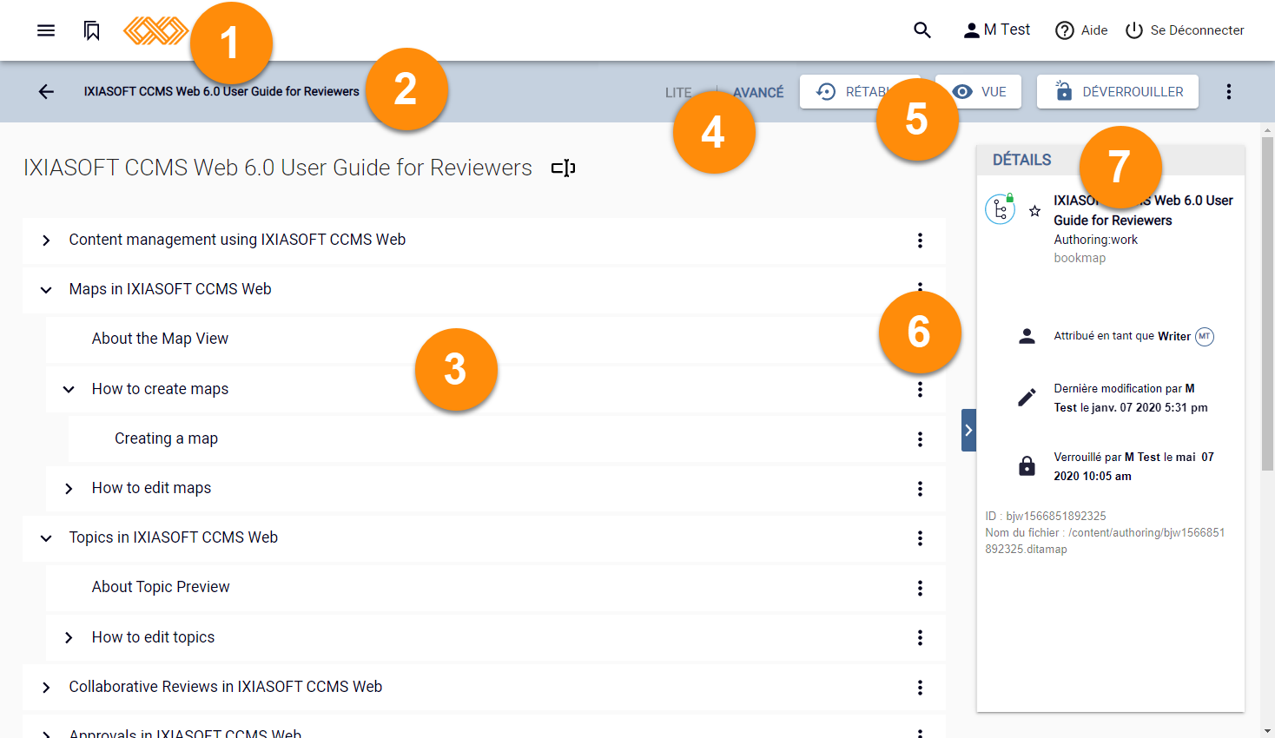1275x738 pixels.
Task: Click the scrollbar up arrow
Action: pos(1268,129)
